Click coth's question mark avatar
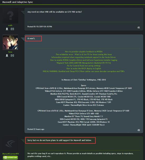Viewport: 145px width, 160px height. [10, 16]
